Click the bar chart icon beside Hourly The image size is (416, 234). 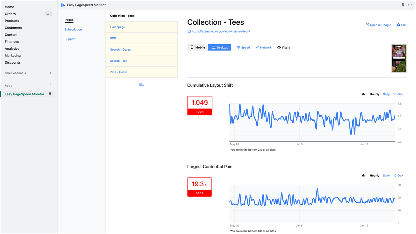[x=363, y=94]
